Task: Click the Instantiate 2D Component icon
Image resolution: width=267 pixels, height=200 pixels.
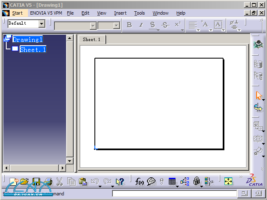Action: click(x=258, y=108)
